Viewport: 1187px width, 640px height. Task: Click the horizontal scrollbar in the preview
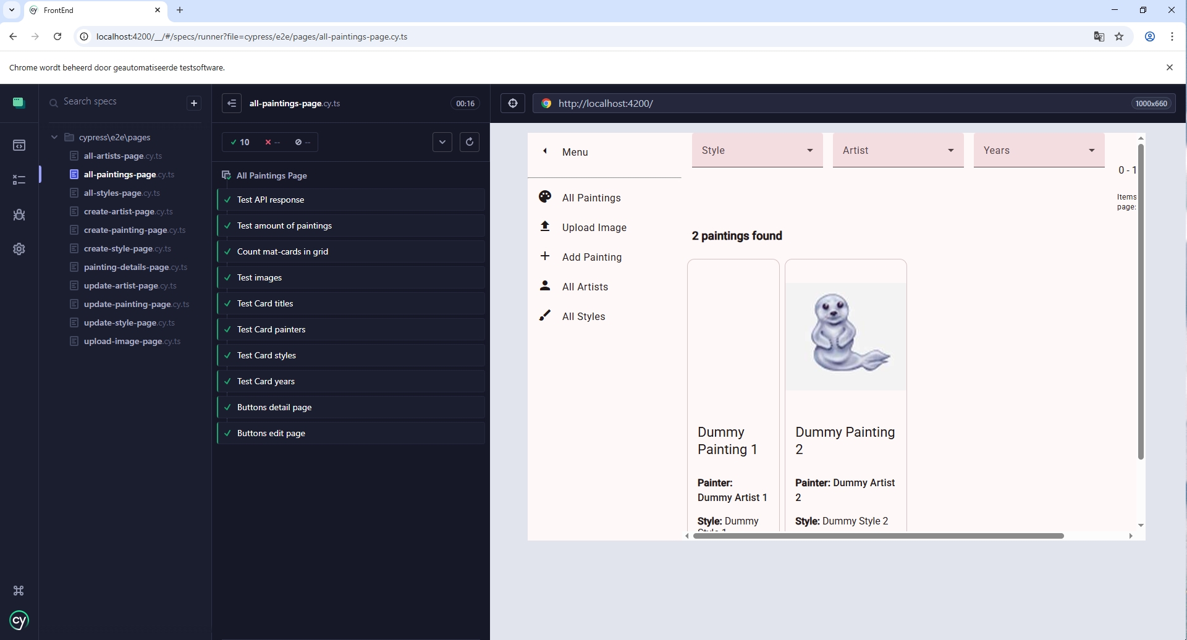(x=877, y=536)
